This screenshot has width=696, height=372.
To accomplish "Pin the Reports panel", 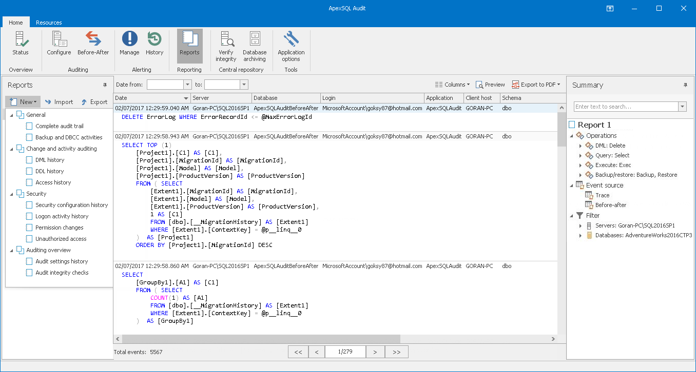I will point(105,85).
